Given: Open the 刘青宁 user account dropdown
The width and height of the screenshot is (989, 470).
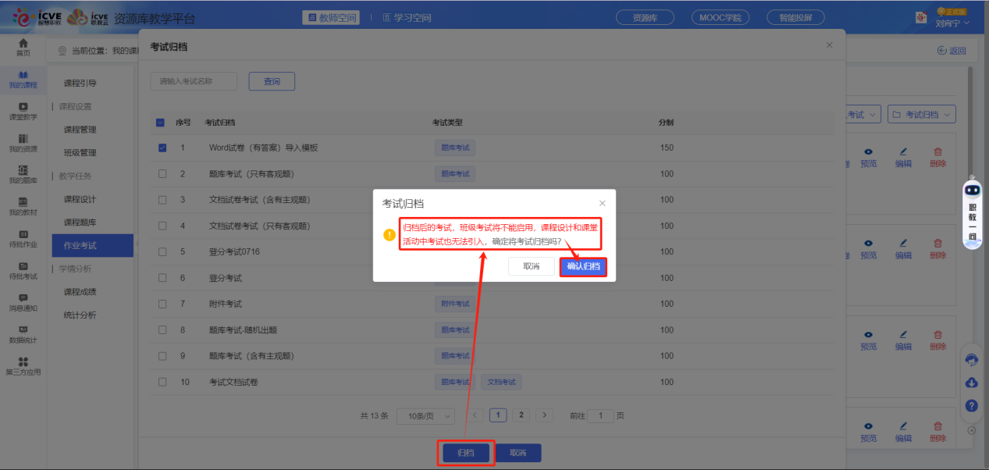Looking at the screenshot, I should pyautogui.click(x=952, y=23).
